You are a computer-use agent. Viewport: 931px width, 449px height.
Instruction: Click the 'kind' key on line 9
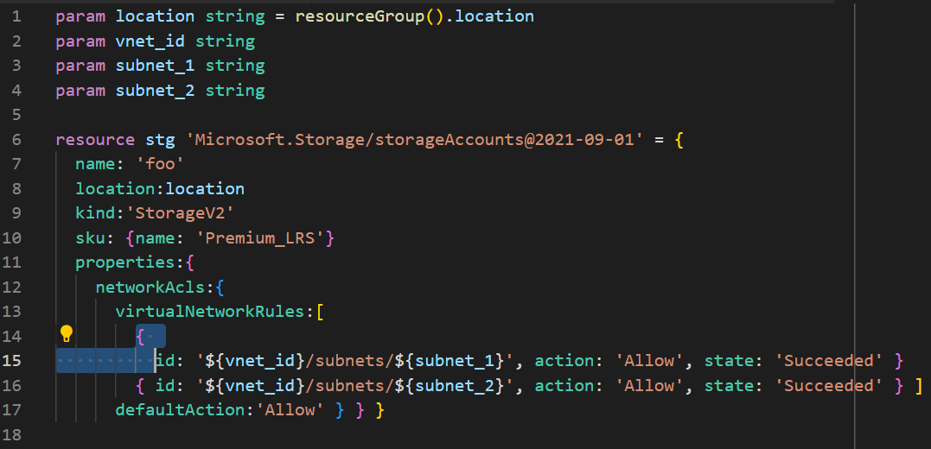point(96,213)
